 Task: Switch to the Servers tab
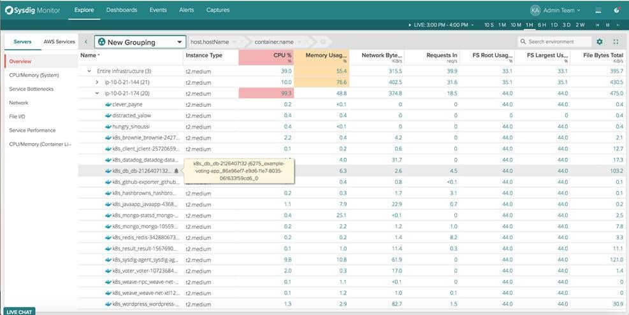click(x=22, y=41)
